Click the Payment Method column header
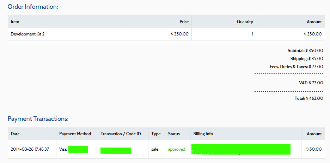The height and width of the screenshot is (163, 330). (x=75, y=134)
